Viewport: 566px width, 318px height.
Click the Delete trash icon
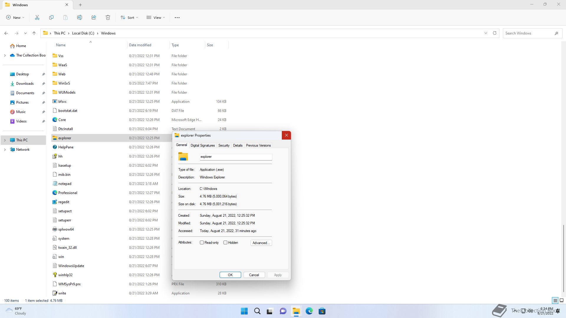coord(108,18)
